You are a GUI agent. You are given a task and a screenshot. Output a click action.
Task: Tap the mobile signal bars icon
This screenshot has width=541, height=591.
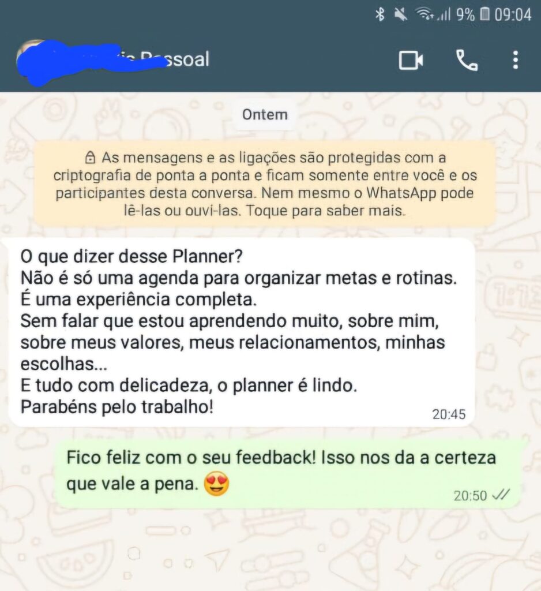click(444, 15)
